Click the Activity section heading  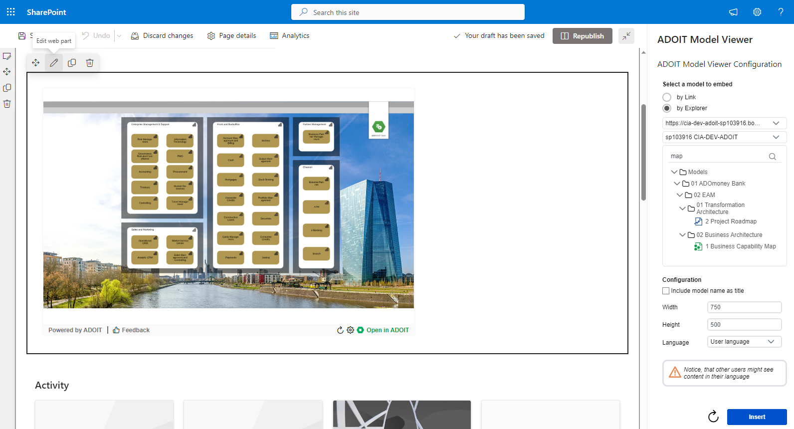click(x=52, y=386)
